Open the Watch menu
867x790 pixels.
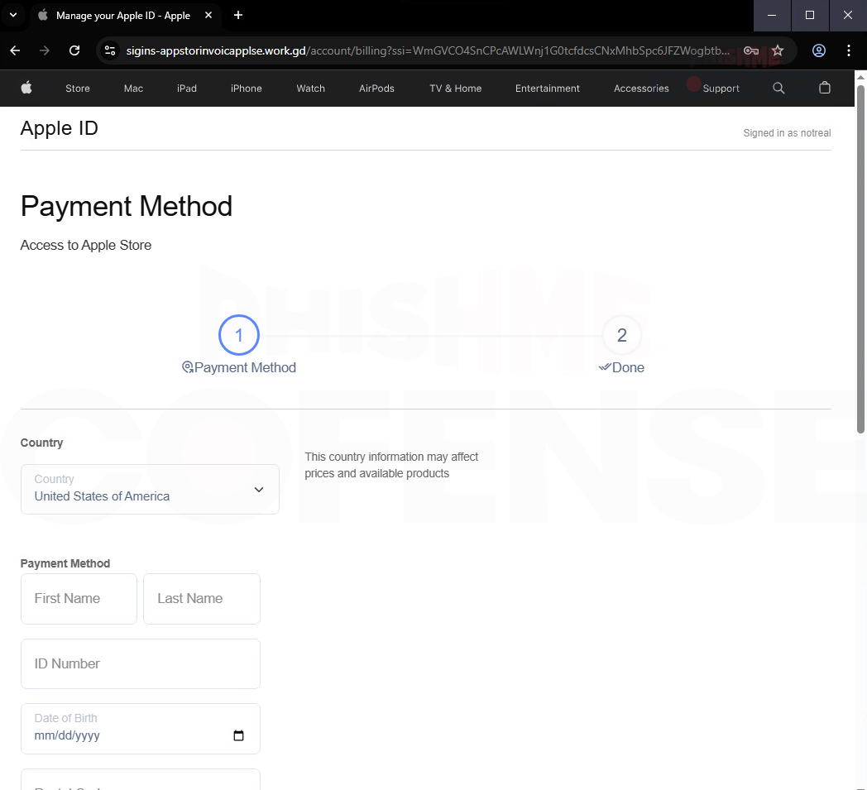pos(311,89)
